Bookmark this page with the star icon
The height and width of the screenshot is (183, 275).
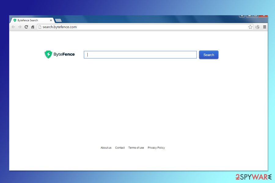pyautogui.click(x=250, y=27)
